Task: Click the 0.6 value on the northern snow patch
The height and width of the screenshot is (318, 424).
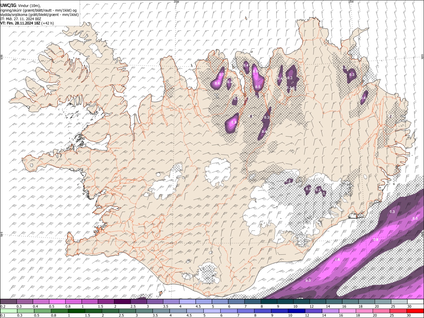Action: tap(217, 83)
